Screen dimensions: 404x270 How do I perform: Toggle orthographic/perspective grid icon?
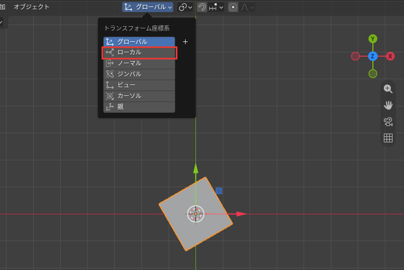[388, 138]
